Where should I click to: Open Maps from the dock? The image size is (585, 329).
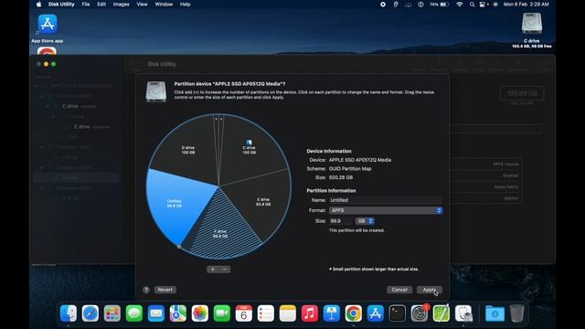(178, 313)
